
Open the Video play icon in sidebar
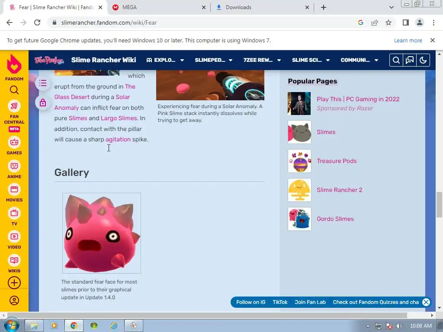(x=14, y=236)
